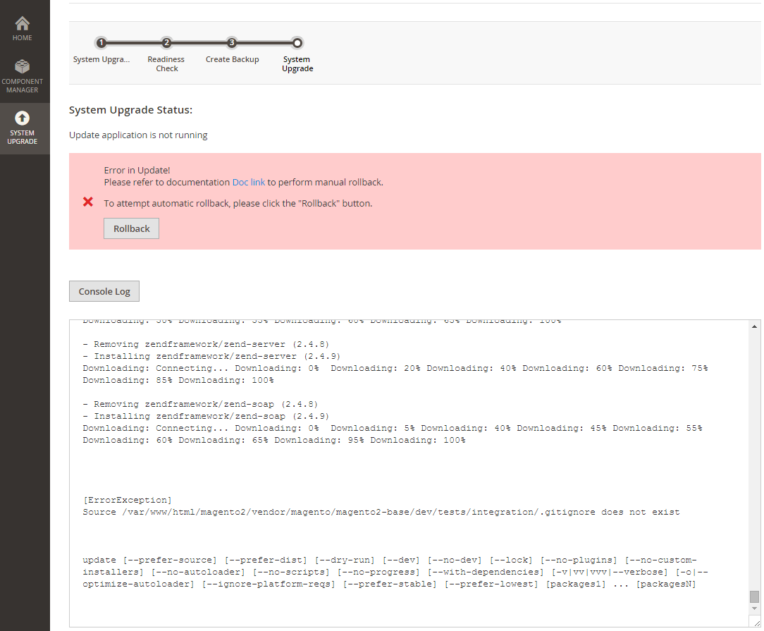Click 'Installing zendframework/zend-server (2.4.9)' log line
The image size is (764, 631).
pyautogui.click(x=211, y=357)
